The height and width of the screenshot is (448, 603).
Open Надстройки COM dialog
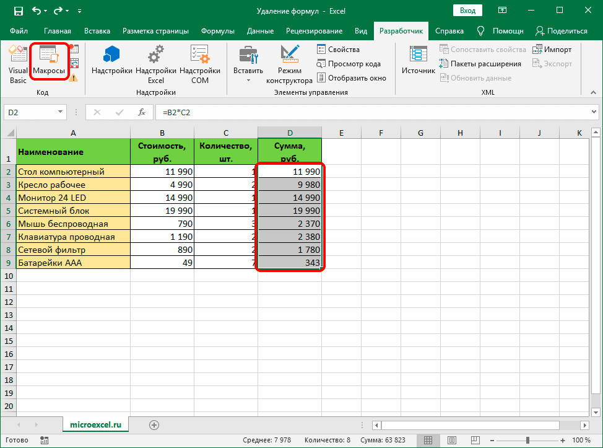click(x=200, y=64)
